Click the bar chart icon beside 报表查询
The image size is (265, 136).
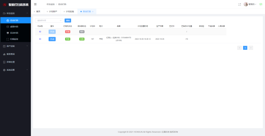(4, 54)
